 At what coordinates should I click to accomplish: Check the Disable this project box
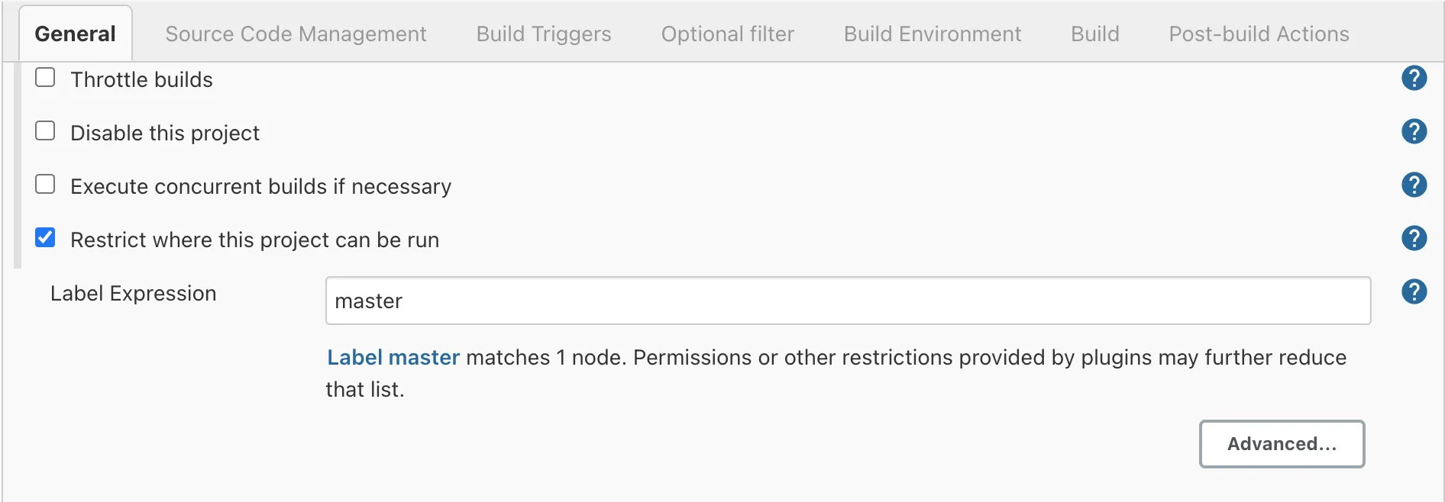tap(46, 131)
